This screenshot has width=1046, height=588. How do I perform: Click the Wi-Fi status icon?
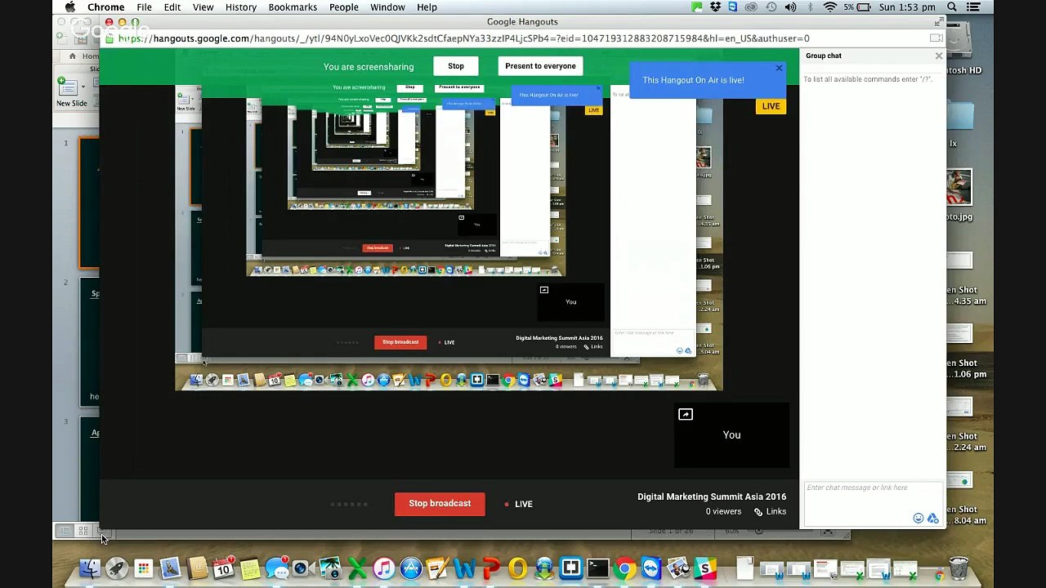[x=829, y=7]
